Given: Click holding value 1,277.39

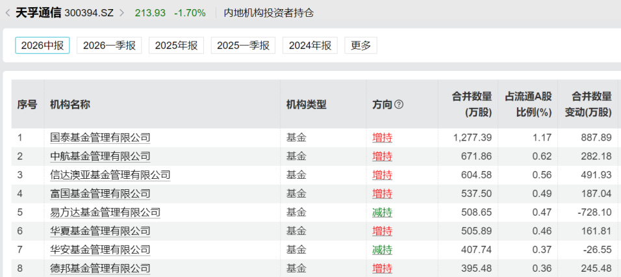Looking at the screenshot, I should [472, 138].
